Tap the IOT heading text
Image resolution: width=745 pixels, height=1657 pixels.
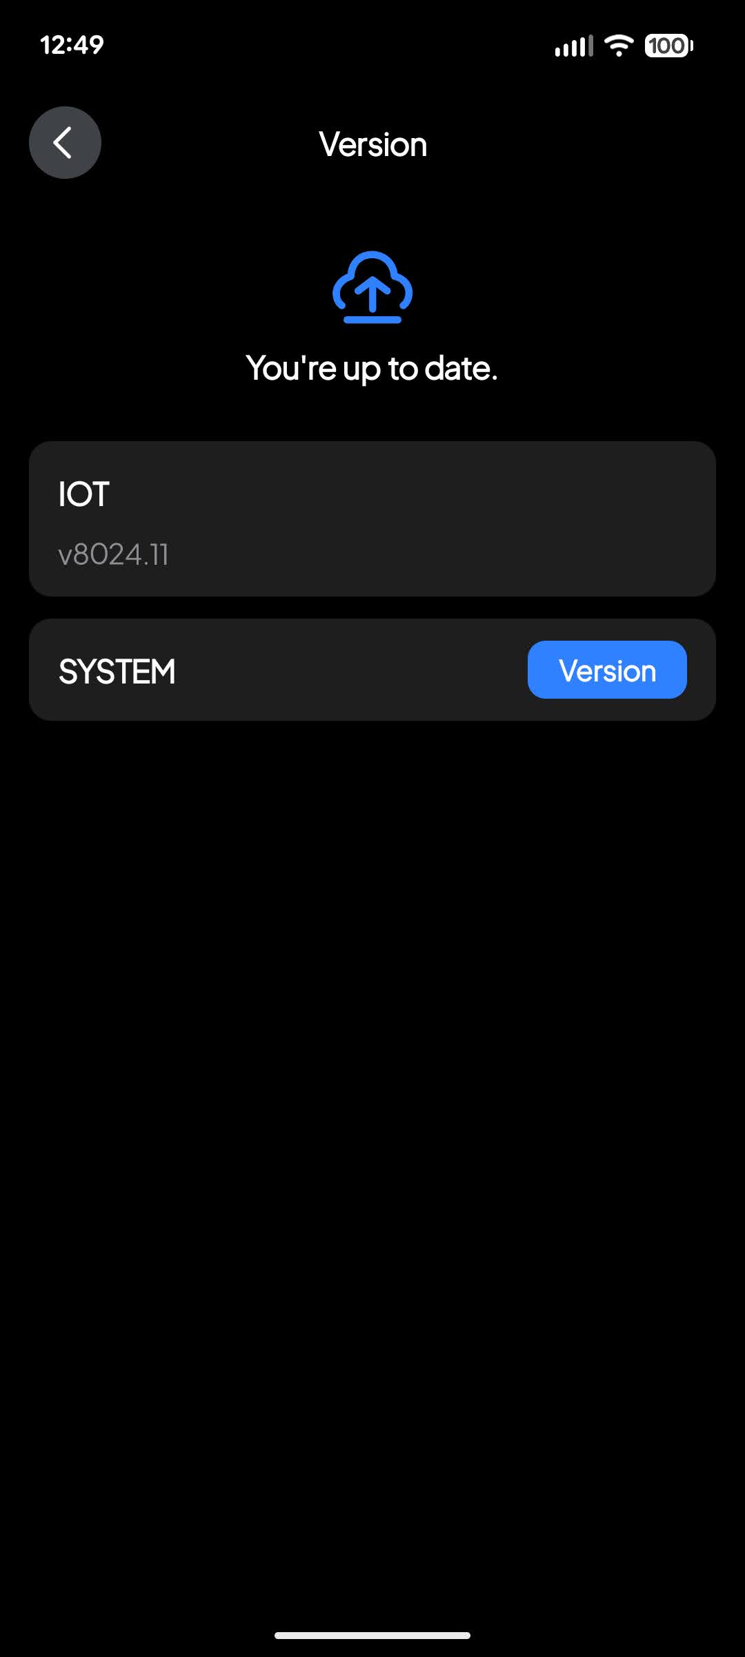coord(84,494)
